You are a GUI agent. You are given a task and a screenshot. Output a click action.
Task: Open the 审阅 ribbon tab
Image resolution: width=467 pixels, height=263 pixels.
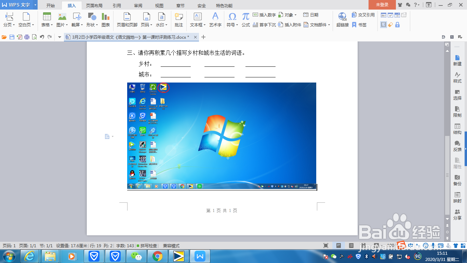tap(138, 5)
